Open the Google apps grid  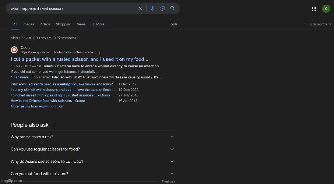(x=314, y=8)
